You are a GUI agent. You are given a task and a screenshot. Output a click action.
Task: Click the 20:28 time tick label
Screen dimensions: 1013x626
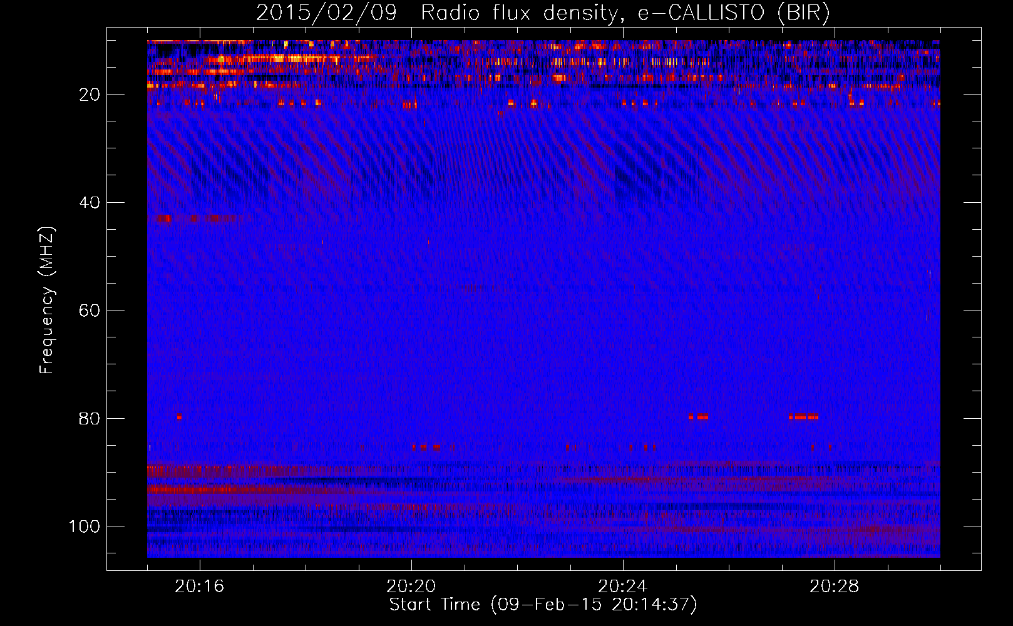tap(834, 587)
